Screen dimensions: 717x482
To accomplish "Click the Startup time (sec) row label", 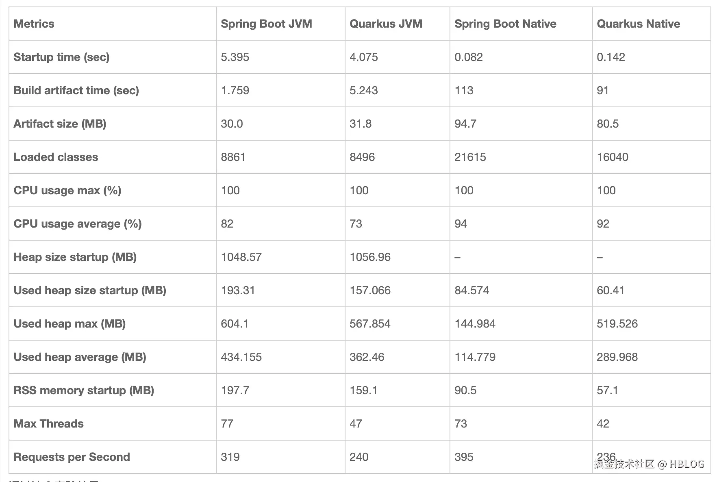I will (61, 57).
